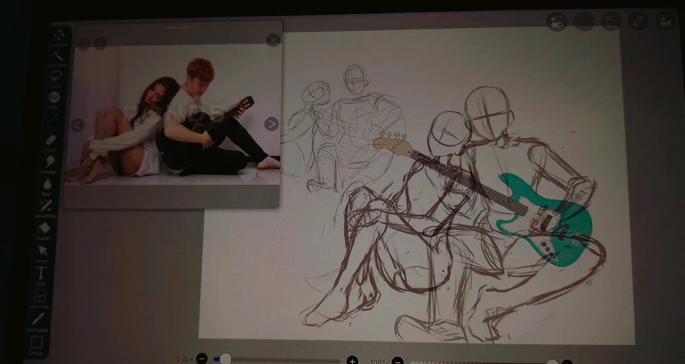Select the Lasso tool
685x364 pixels.
56,77
